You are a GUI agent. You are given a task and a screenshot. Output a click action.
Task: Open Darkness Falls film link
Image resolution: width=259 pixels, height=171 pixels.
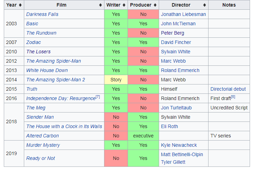42,14
